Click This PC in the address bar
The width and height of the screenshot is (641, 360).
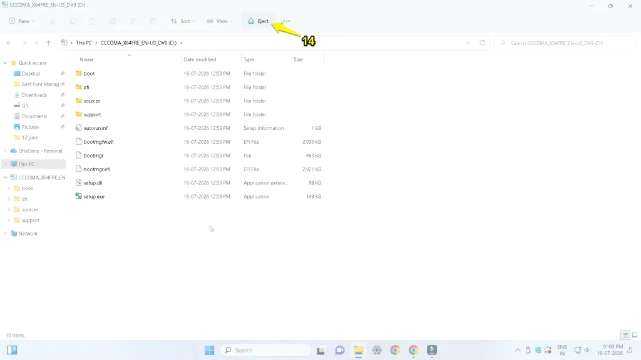tap(84, 43)
